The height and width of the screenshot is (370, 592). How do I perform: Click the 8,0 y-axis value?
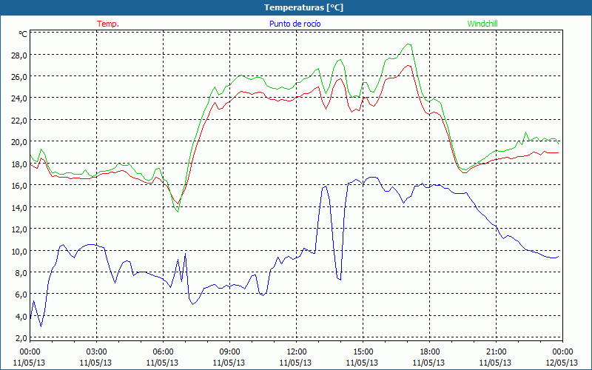click(x=21, y=272)
